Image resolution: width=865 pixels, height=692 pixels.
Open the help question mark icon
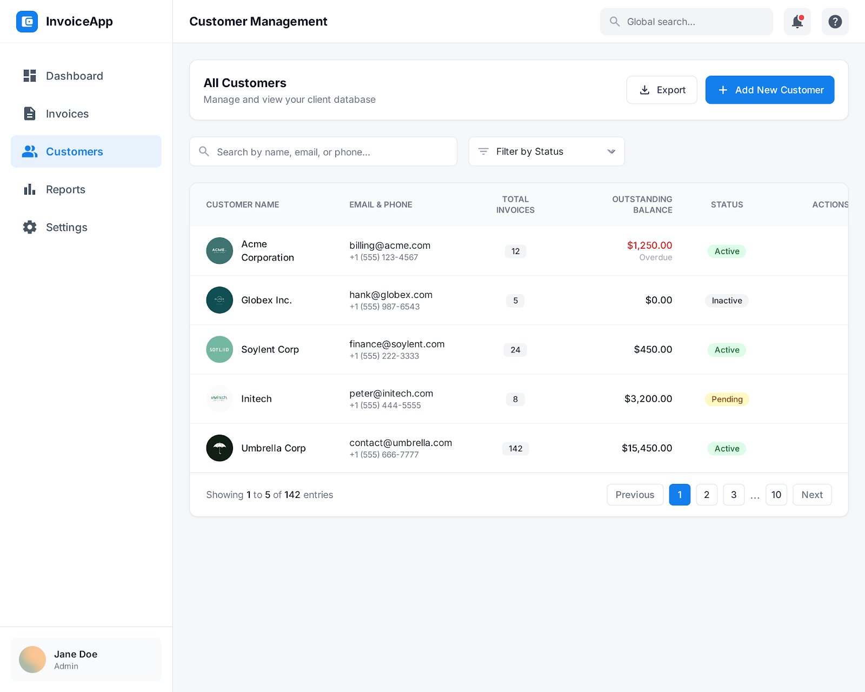[835, 22]
